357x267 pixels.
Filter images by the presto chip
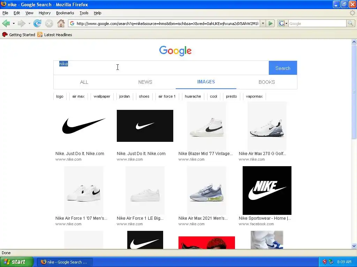(231, 97)
